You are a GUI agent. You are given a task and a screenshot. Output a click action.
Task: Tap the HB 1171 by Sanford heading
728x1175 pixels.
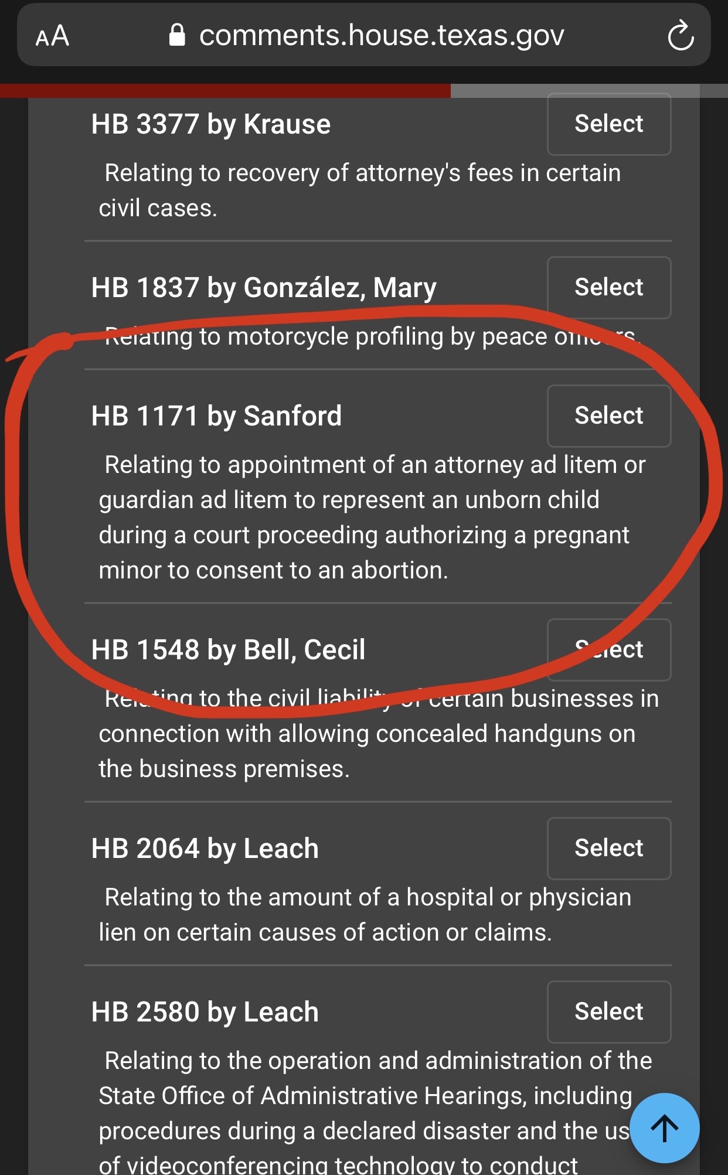[216, 416]
